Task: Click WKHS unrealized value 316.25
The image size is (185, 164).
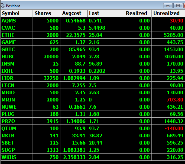Action: click(175, 157)
